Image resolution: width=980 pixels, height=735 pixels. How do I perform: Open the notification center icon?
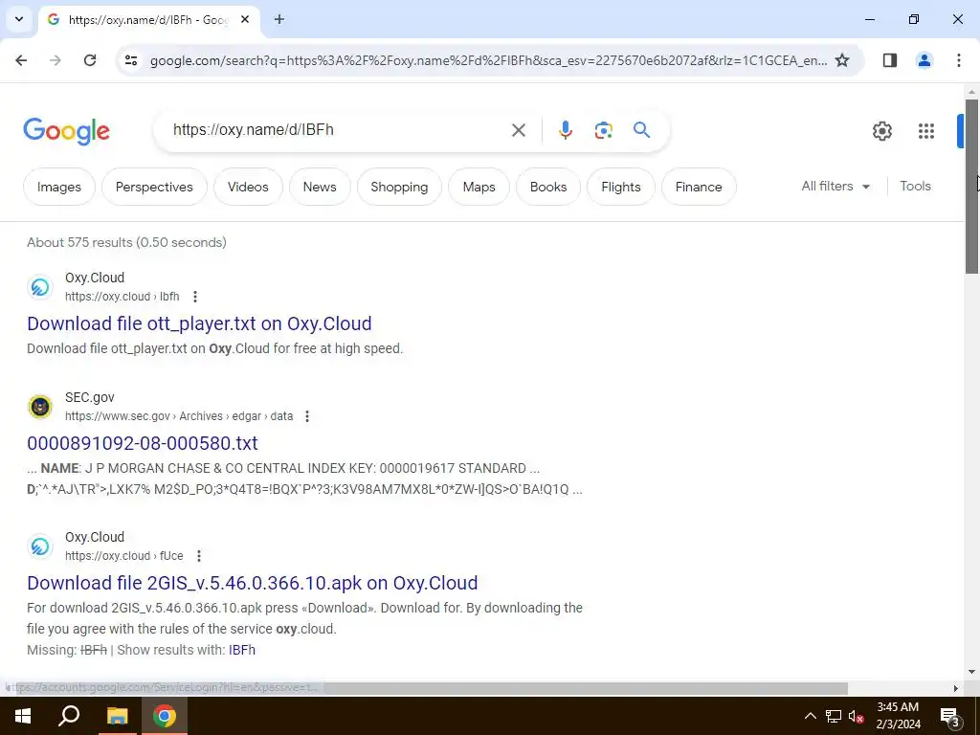(x=950, y=716)
